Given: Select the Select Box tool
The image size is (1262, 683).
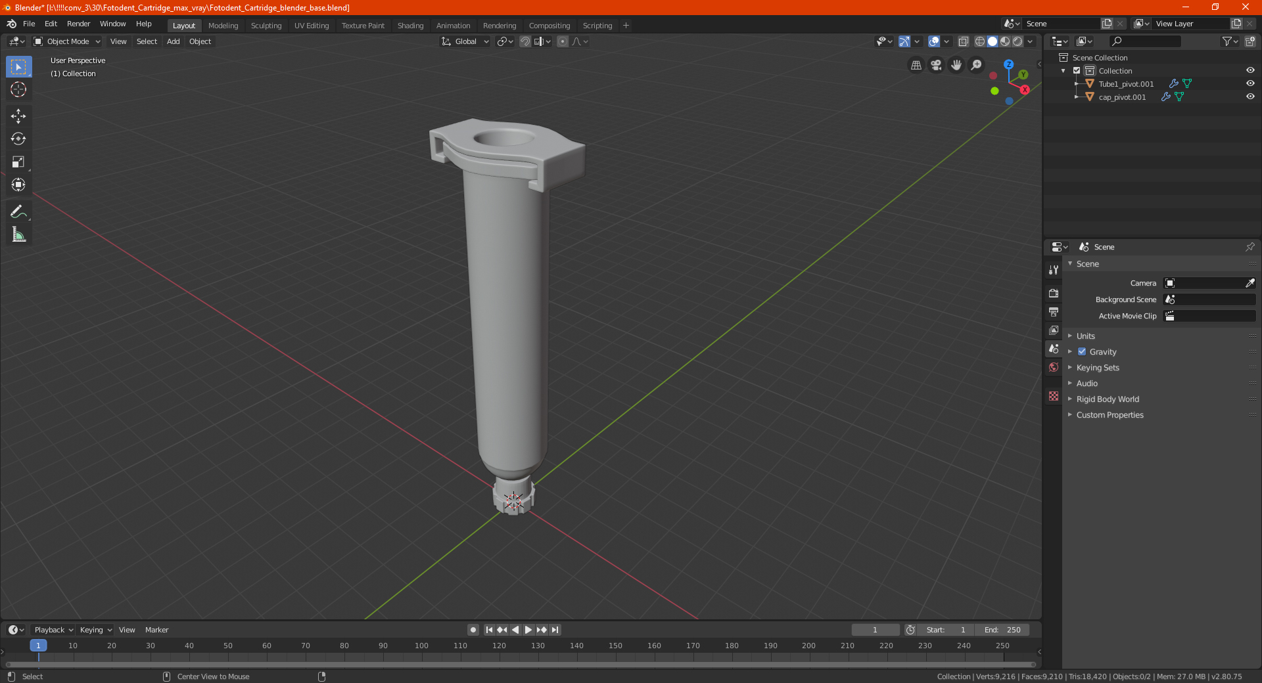Looking at the screenshot, I should pyautogui.click(x=18, y=67).
